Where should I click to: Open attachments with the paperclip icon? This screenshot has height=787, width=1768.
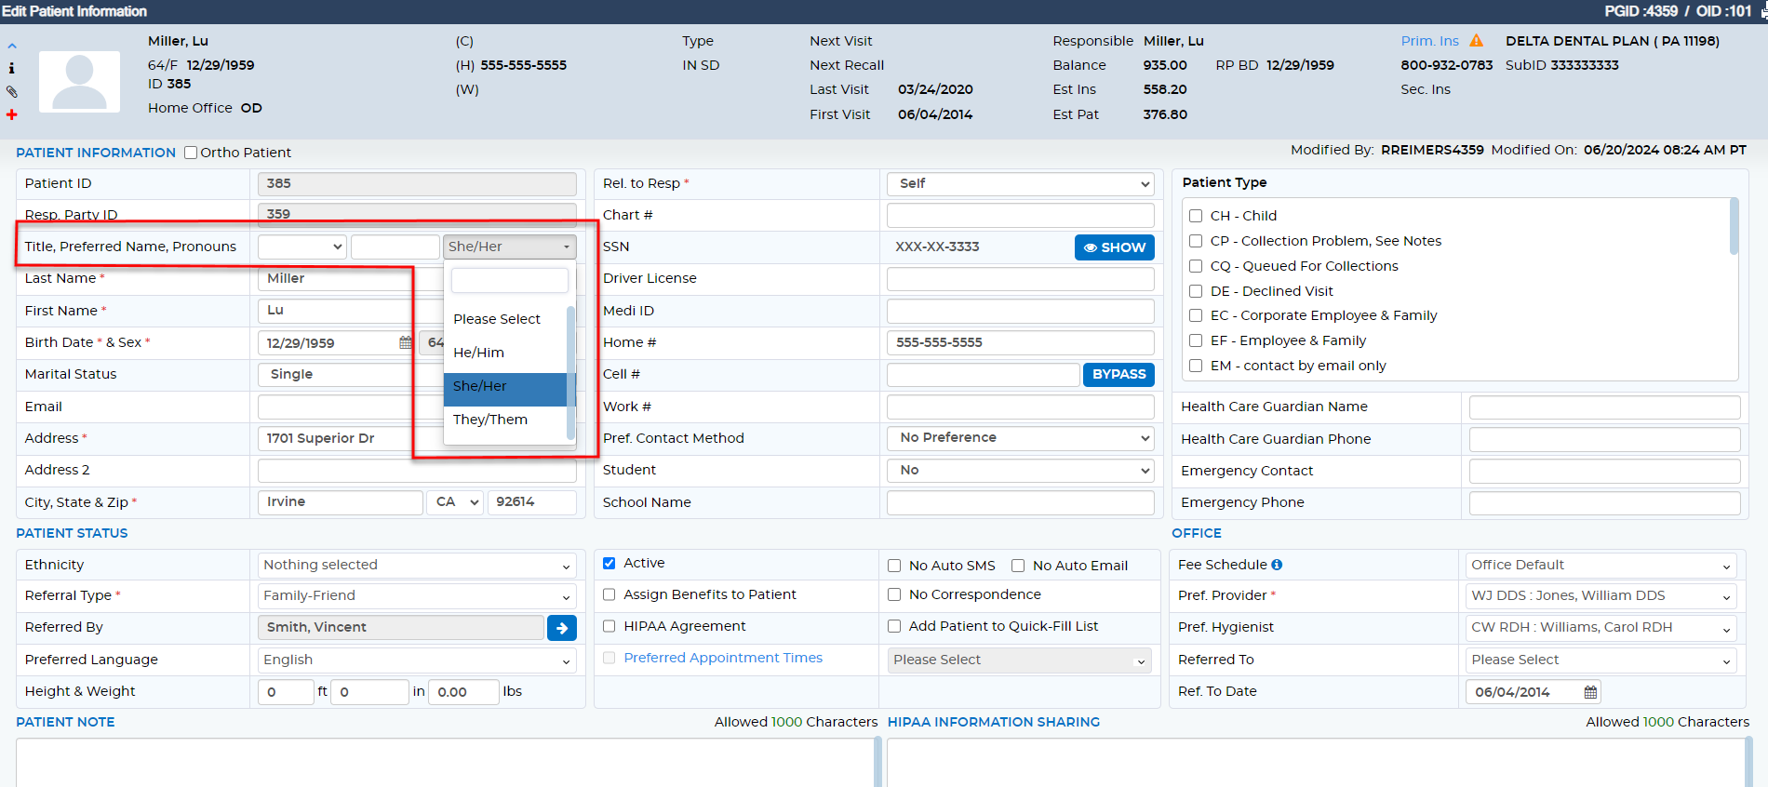(11, 91)
